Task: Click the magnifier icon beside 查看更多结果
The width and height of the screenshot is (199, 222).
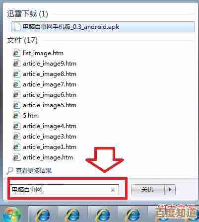Action: (10, 170)
